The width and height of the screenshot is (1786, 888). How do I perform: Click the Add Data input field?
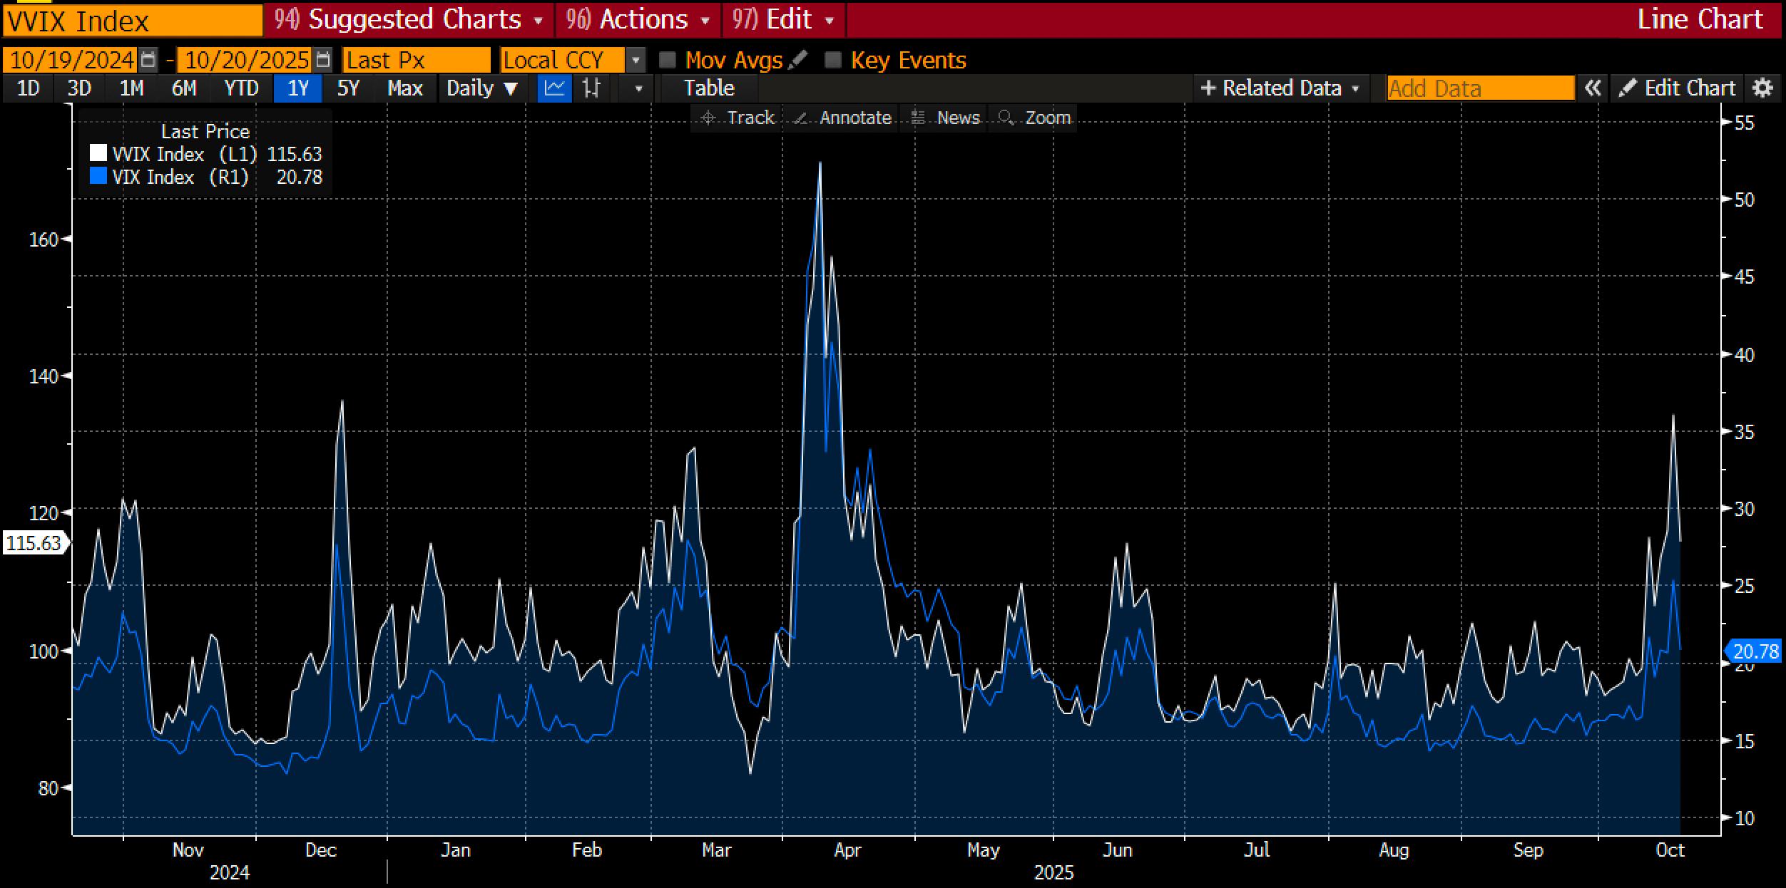pyautogui.click(x=1480, y=88)
